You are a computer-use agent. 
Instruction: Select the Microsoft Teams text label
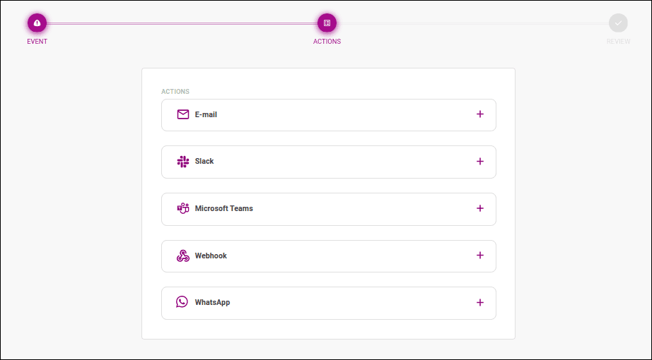coord(223,208)
